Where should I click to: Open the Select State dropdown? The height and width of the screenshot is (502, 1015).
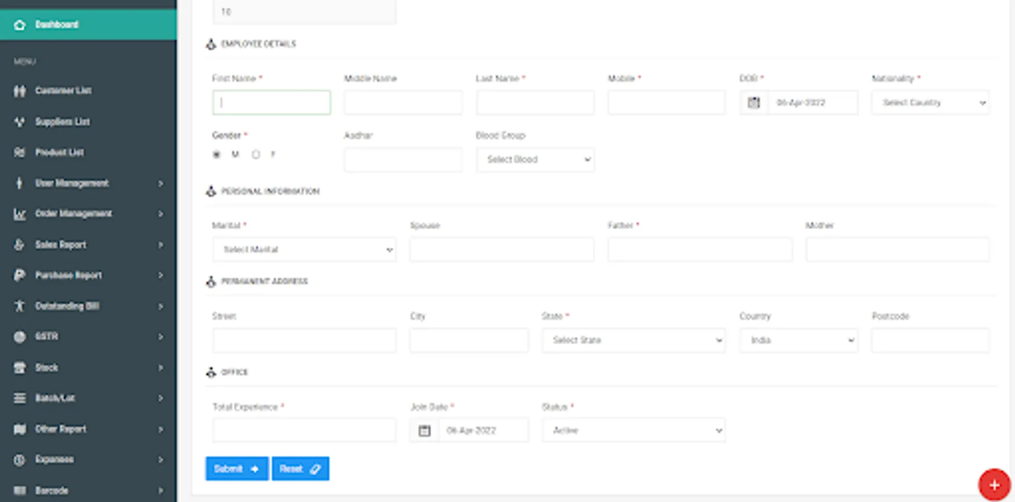[633, 340]
